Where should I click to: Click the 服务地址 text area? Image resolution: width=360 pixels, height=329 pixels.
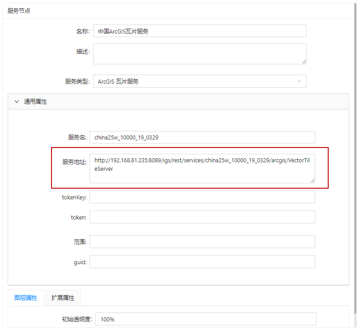pos(202,169)
